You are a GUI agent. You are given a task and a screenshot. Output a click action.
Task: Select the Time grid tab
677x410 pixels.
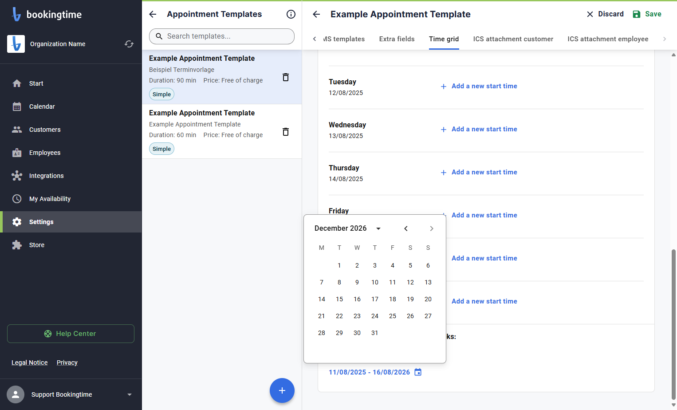(x=444, y=39)
